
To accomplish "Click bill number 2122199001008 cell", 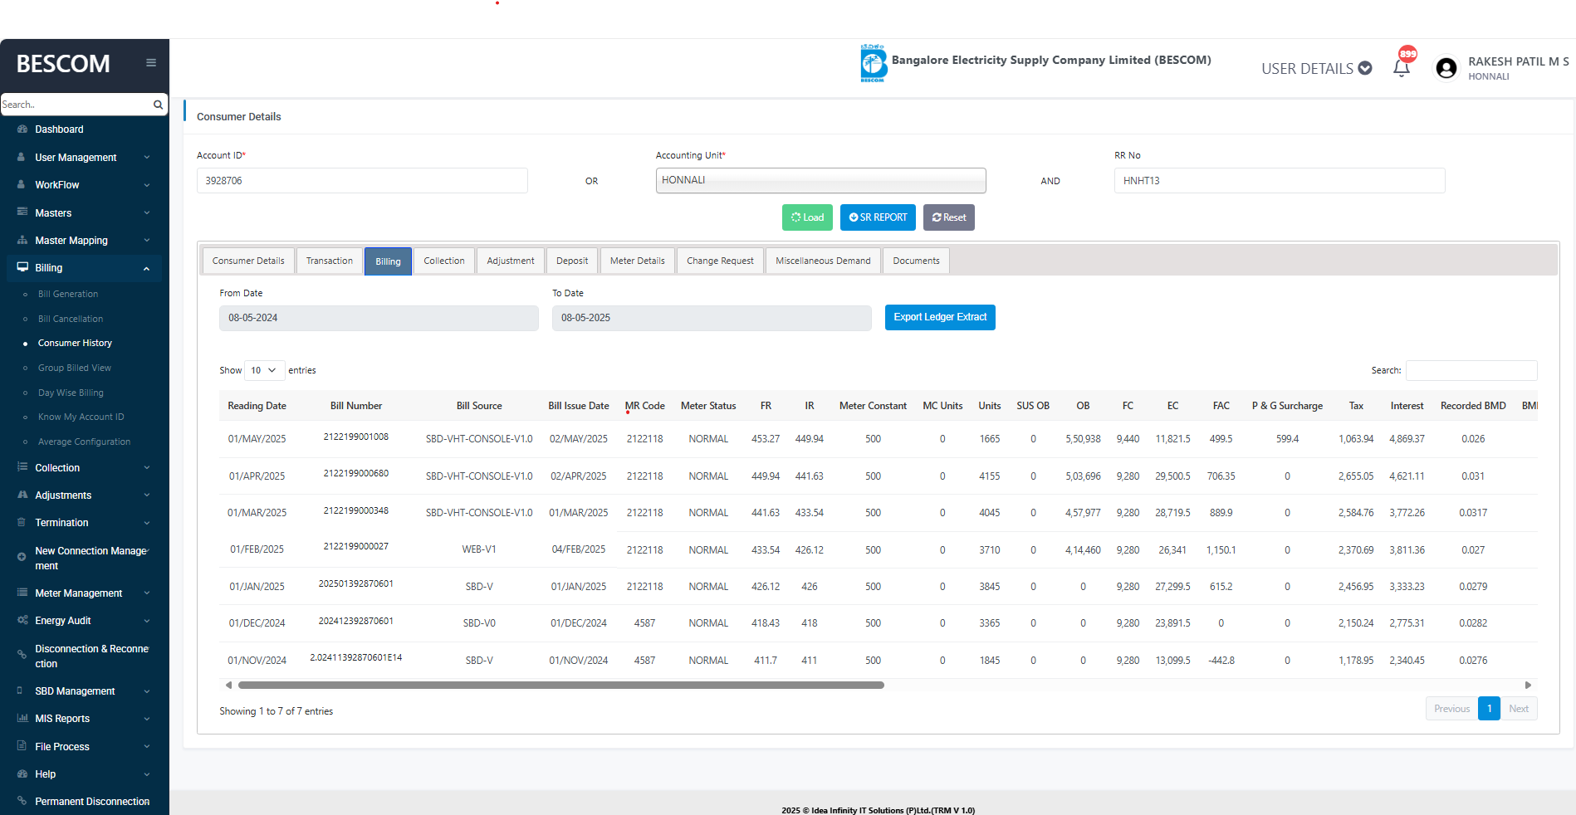I will tap(356, 437).
